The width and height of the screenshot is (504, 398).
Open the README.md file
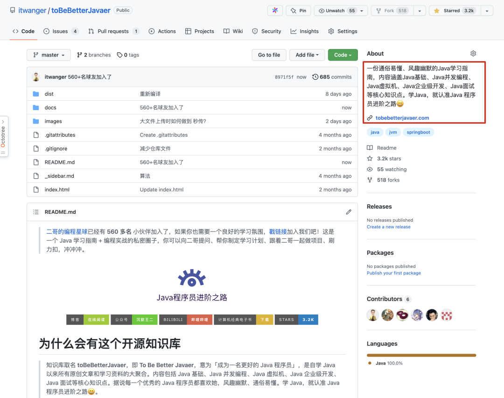[59, 162]
